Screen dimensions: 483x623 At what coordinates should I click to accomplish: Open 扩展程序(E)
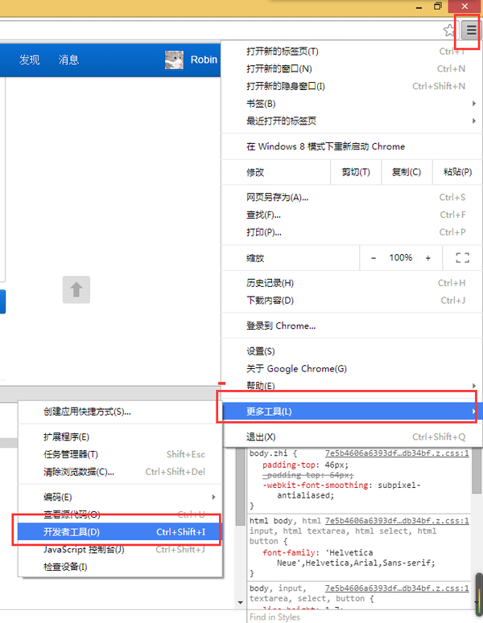click(x=120, y=437)
